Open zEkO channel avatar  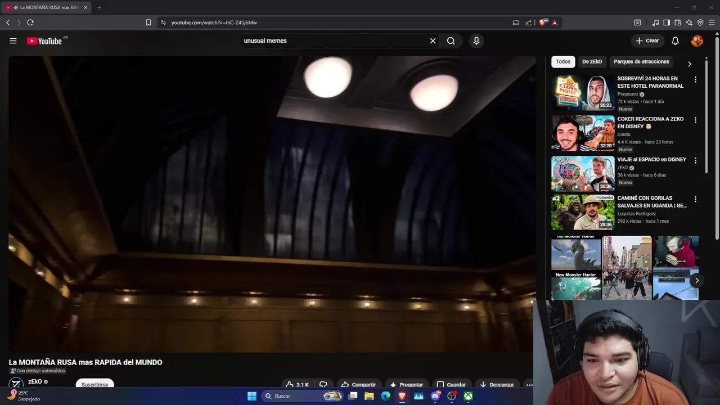pyautogui.click(x=16, y=384)
